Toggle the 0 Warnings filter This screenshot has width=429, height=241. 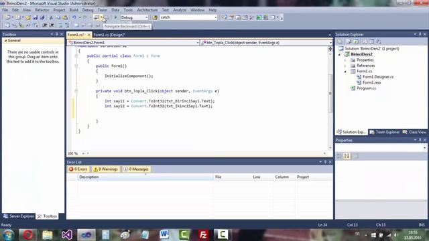pyautogui.click(x=106, y=169)
